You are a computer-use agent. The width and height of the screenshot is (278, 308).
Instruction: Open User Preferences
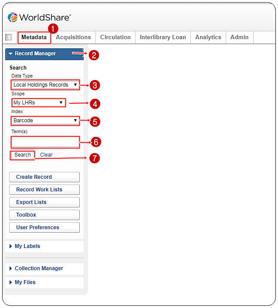pyautogui.click(x=44, y=228)
